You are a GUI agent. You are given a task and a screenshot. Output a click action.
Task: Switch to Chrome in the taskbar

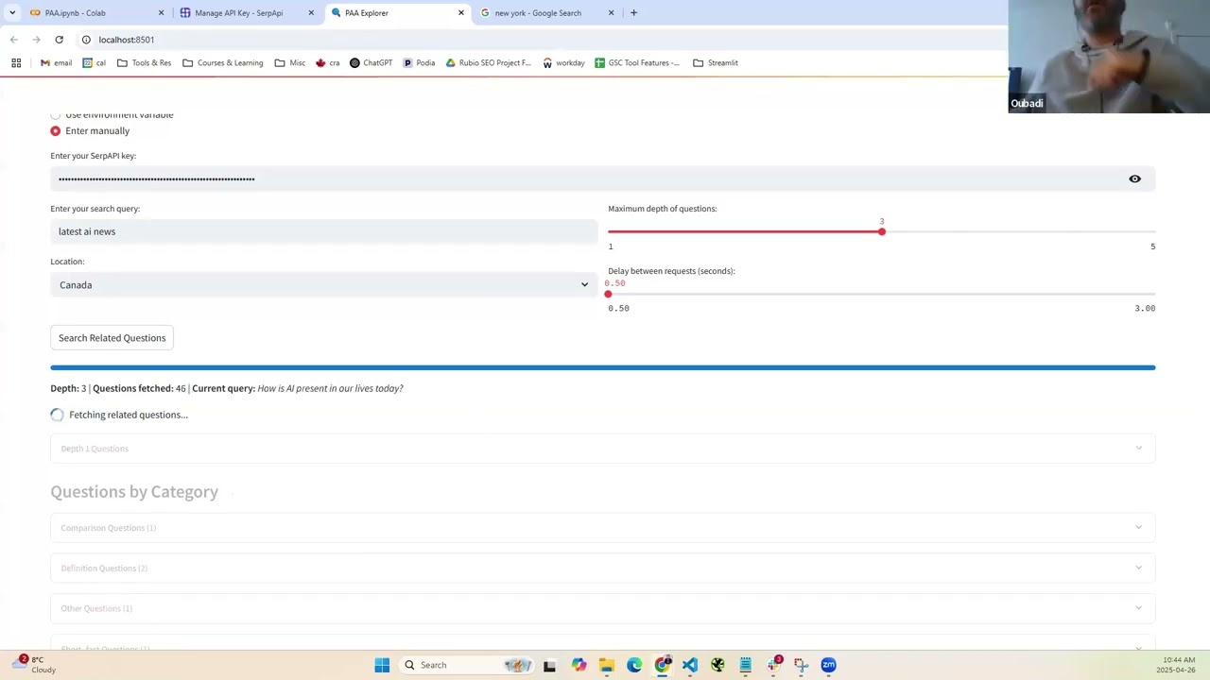(x=663, y=665)
